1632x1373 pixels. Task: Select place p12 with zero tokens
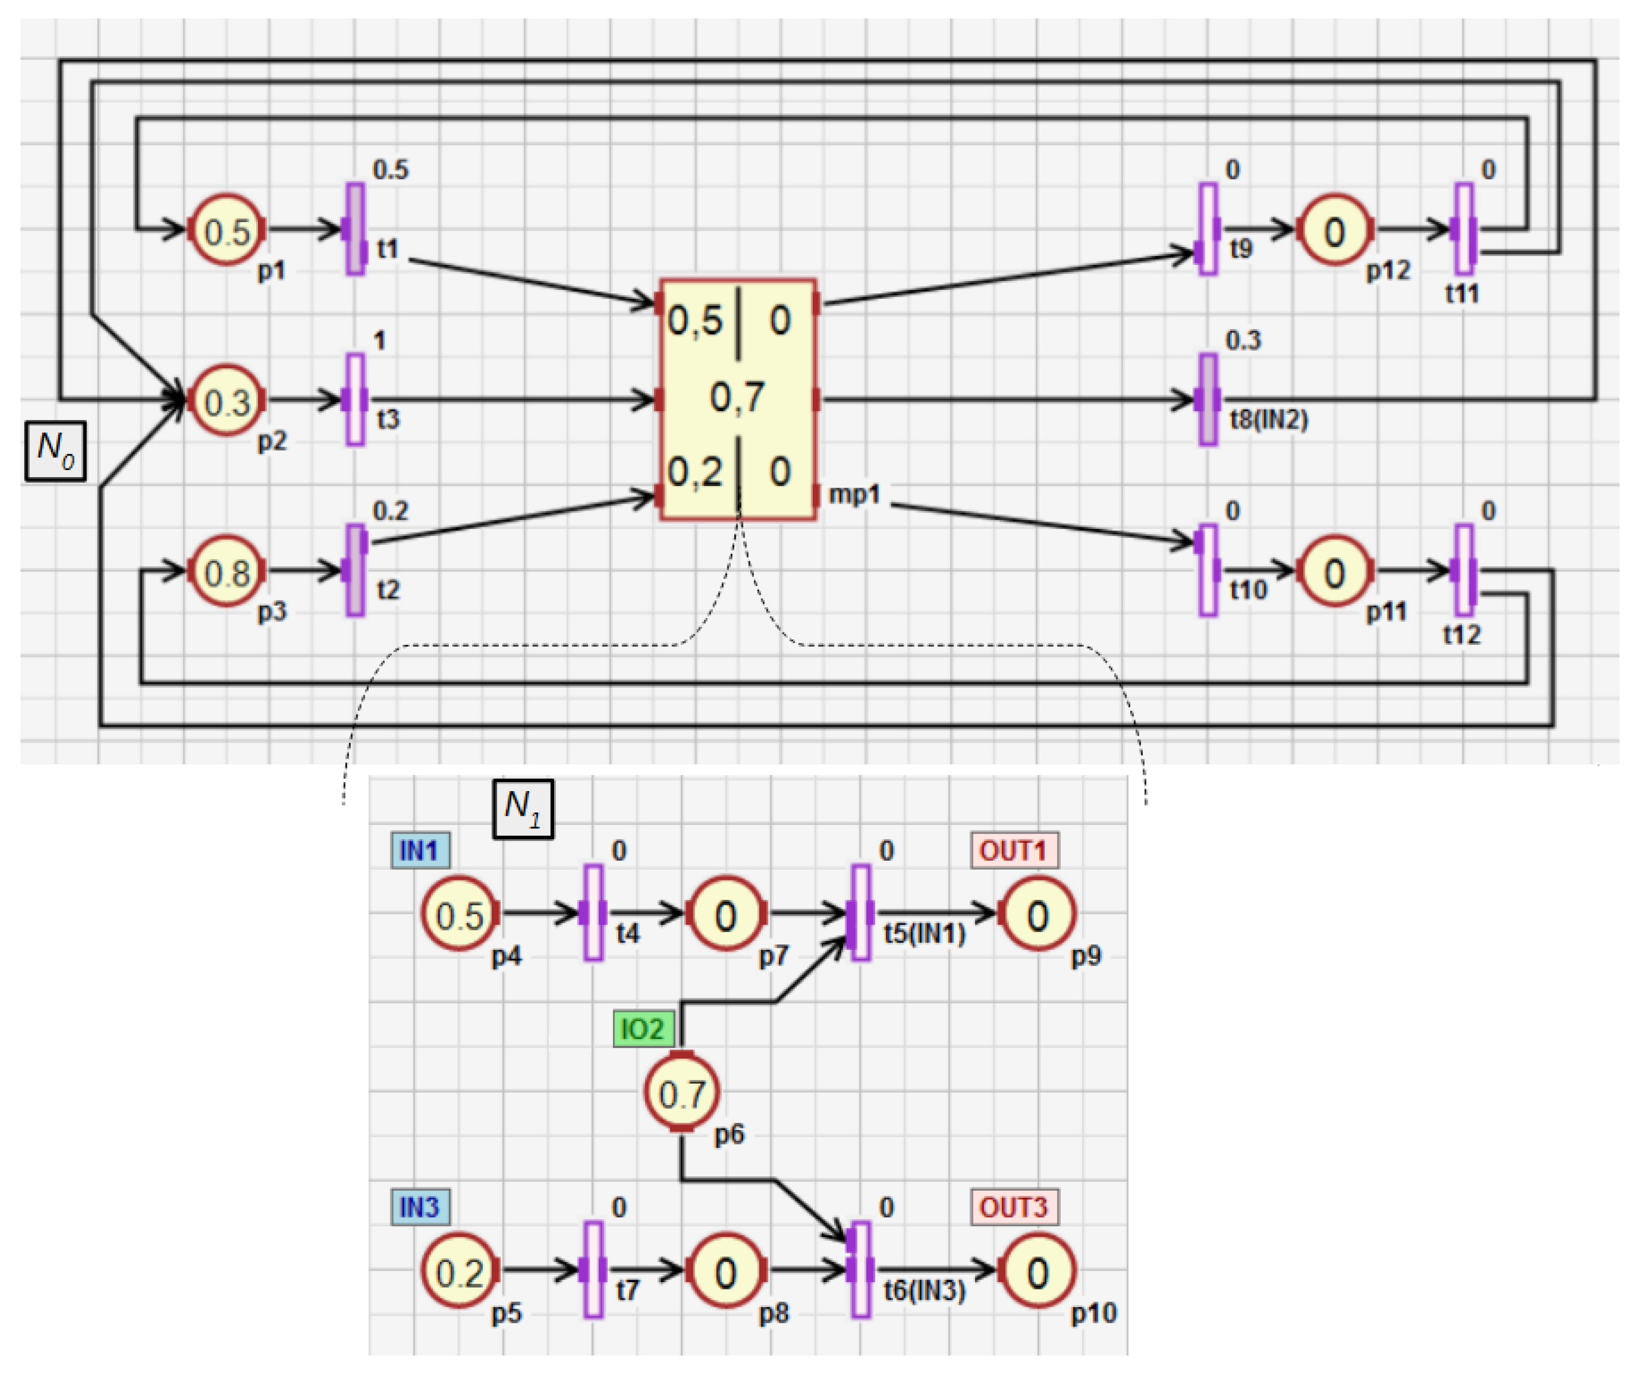[1334, 230]
